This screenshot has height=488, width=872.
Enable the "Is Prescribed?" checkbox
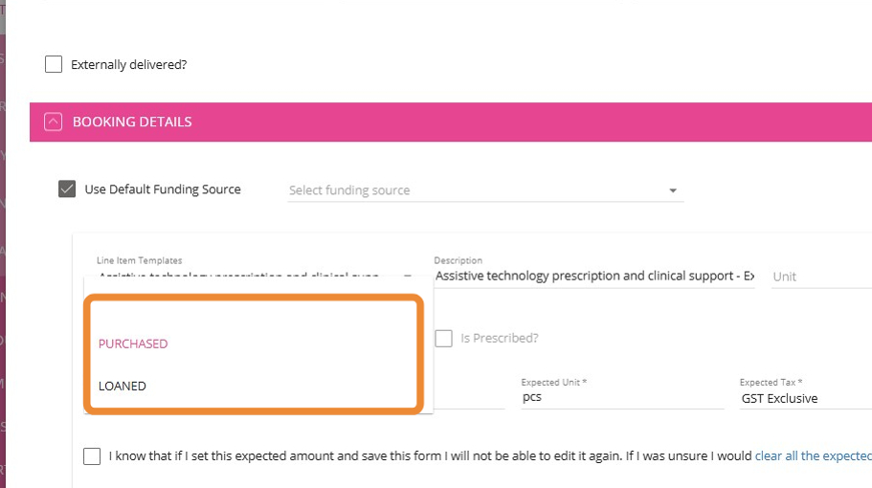[443, 338]
